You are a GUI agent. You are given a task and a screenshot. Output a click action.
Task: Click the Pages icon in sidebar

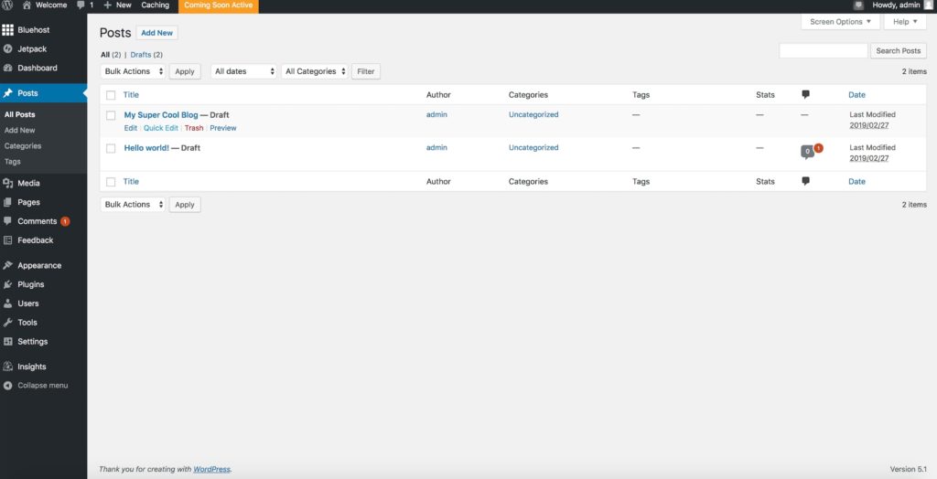click(x=7, y=202)
